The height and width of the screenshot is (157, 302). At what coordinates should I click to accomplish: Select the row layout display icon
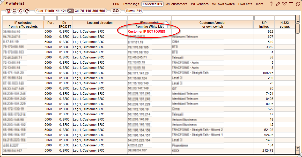15,11
